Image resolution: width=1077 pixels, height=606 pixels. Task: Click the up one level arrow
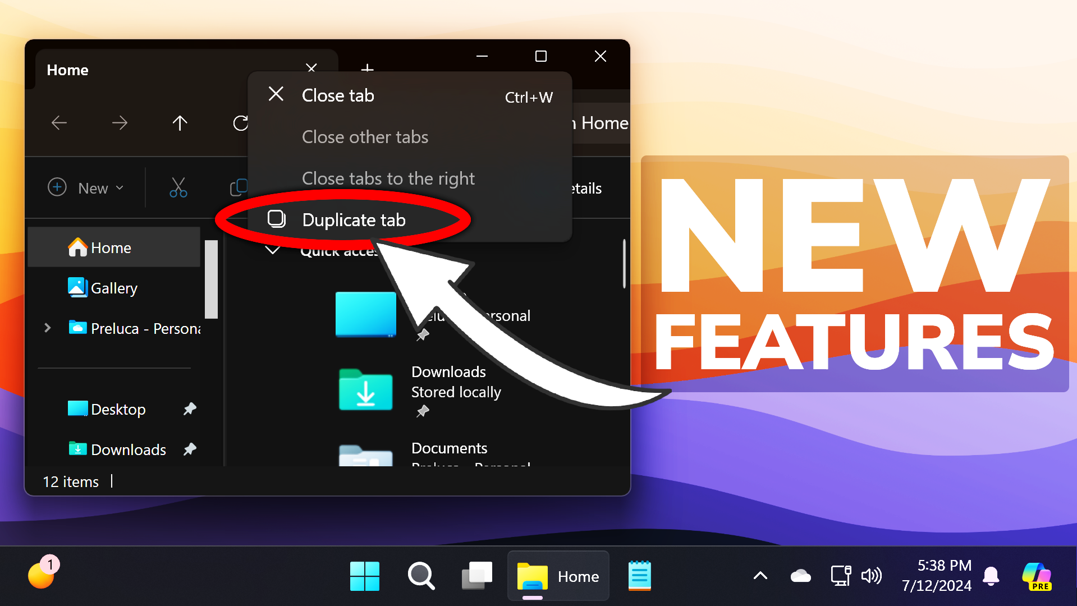click(x=180, y=123)
